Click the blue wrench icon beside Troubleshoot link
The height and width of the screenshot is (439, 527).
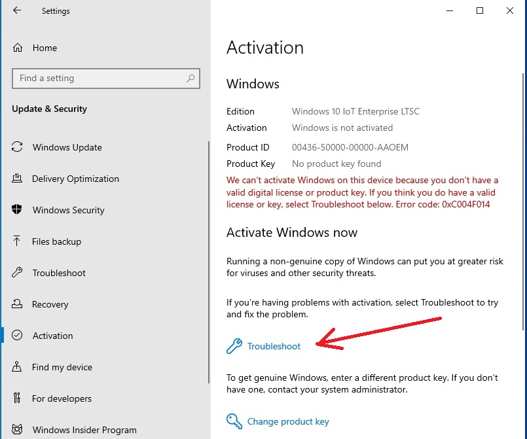pyautogui.click(x=234, y=346)
